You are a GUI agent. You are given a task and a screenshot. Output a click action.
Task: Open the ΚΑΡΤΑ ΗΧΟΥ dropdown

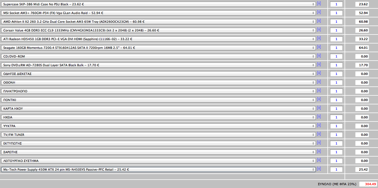[159, 109]
